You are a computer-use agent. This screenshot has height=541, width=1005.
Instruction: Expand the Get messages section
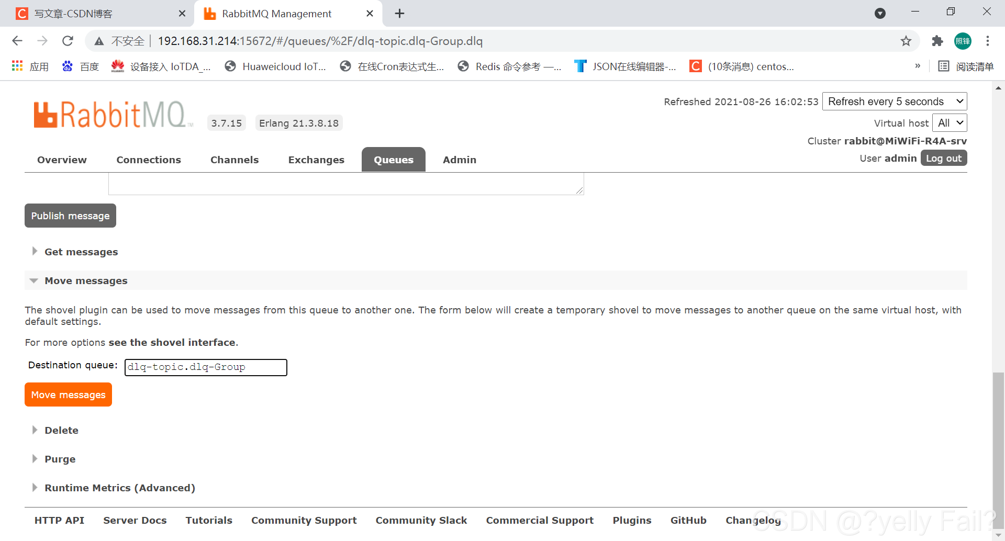[x=81, y=252]
